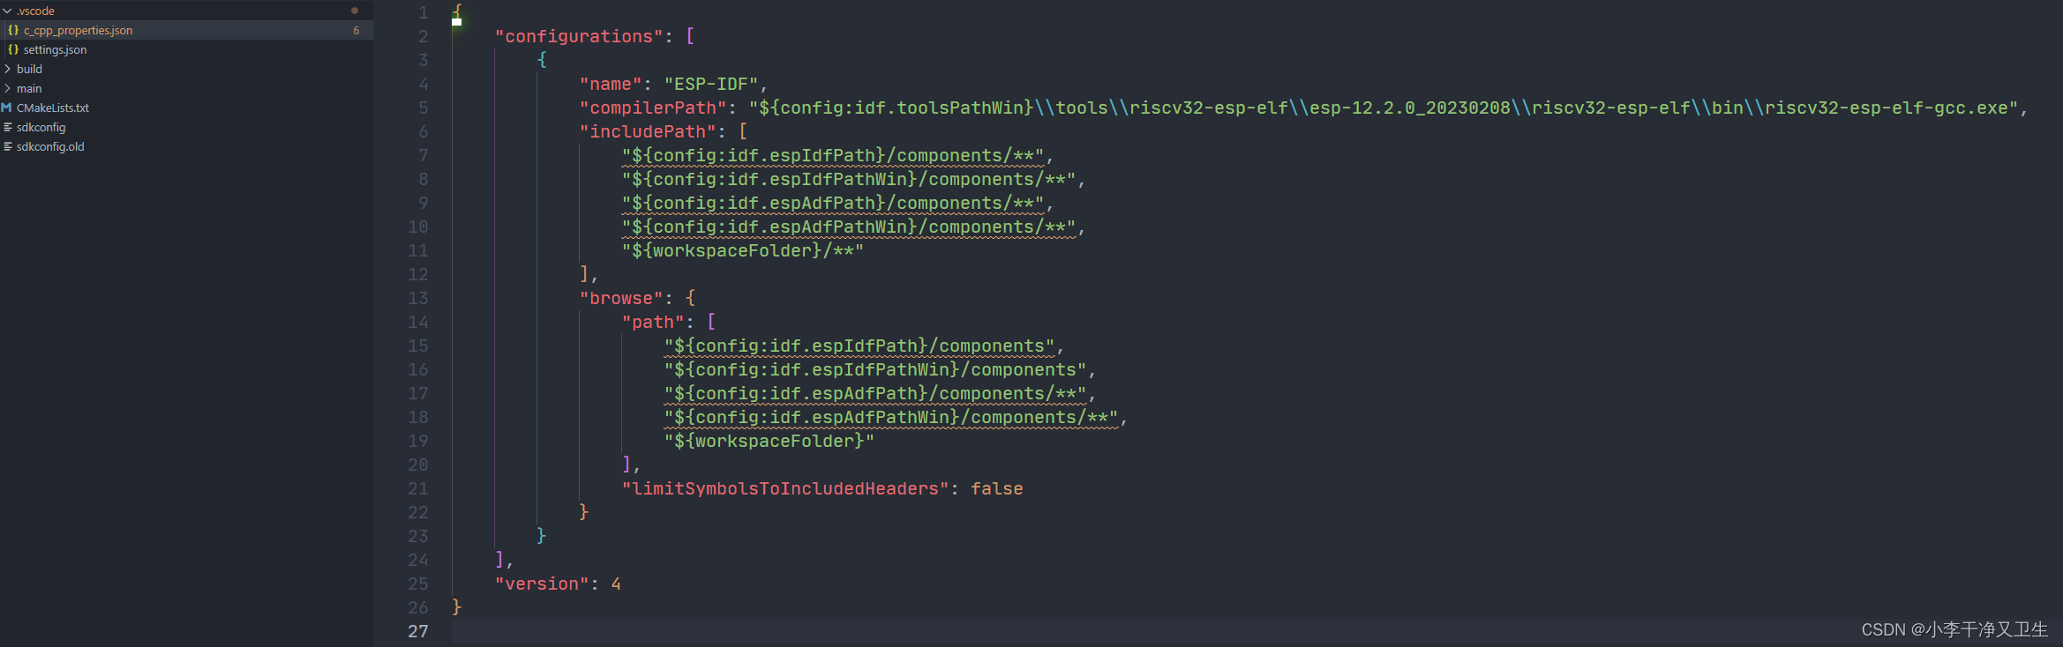Click espIdfPathWin/components/** string on line 8

click(x=849, y=179)
